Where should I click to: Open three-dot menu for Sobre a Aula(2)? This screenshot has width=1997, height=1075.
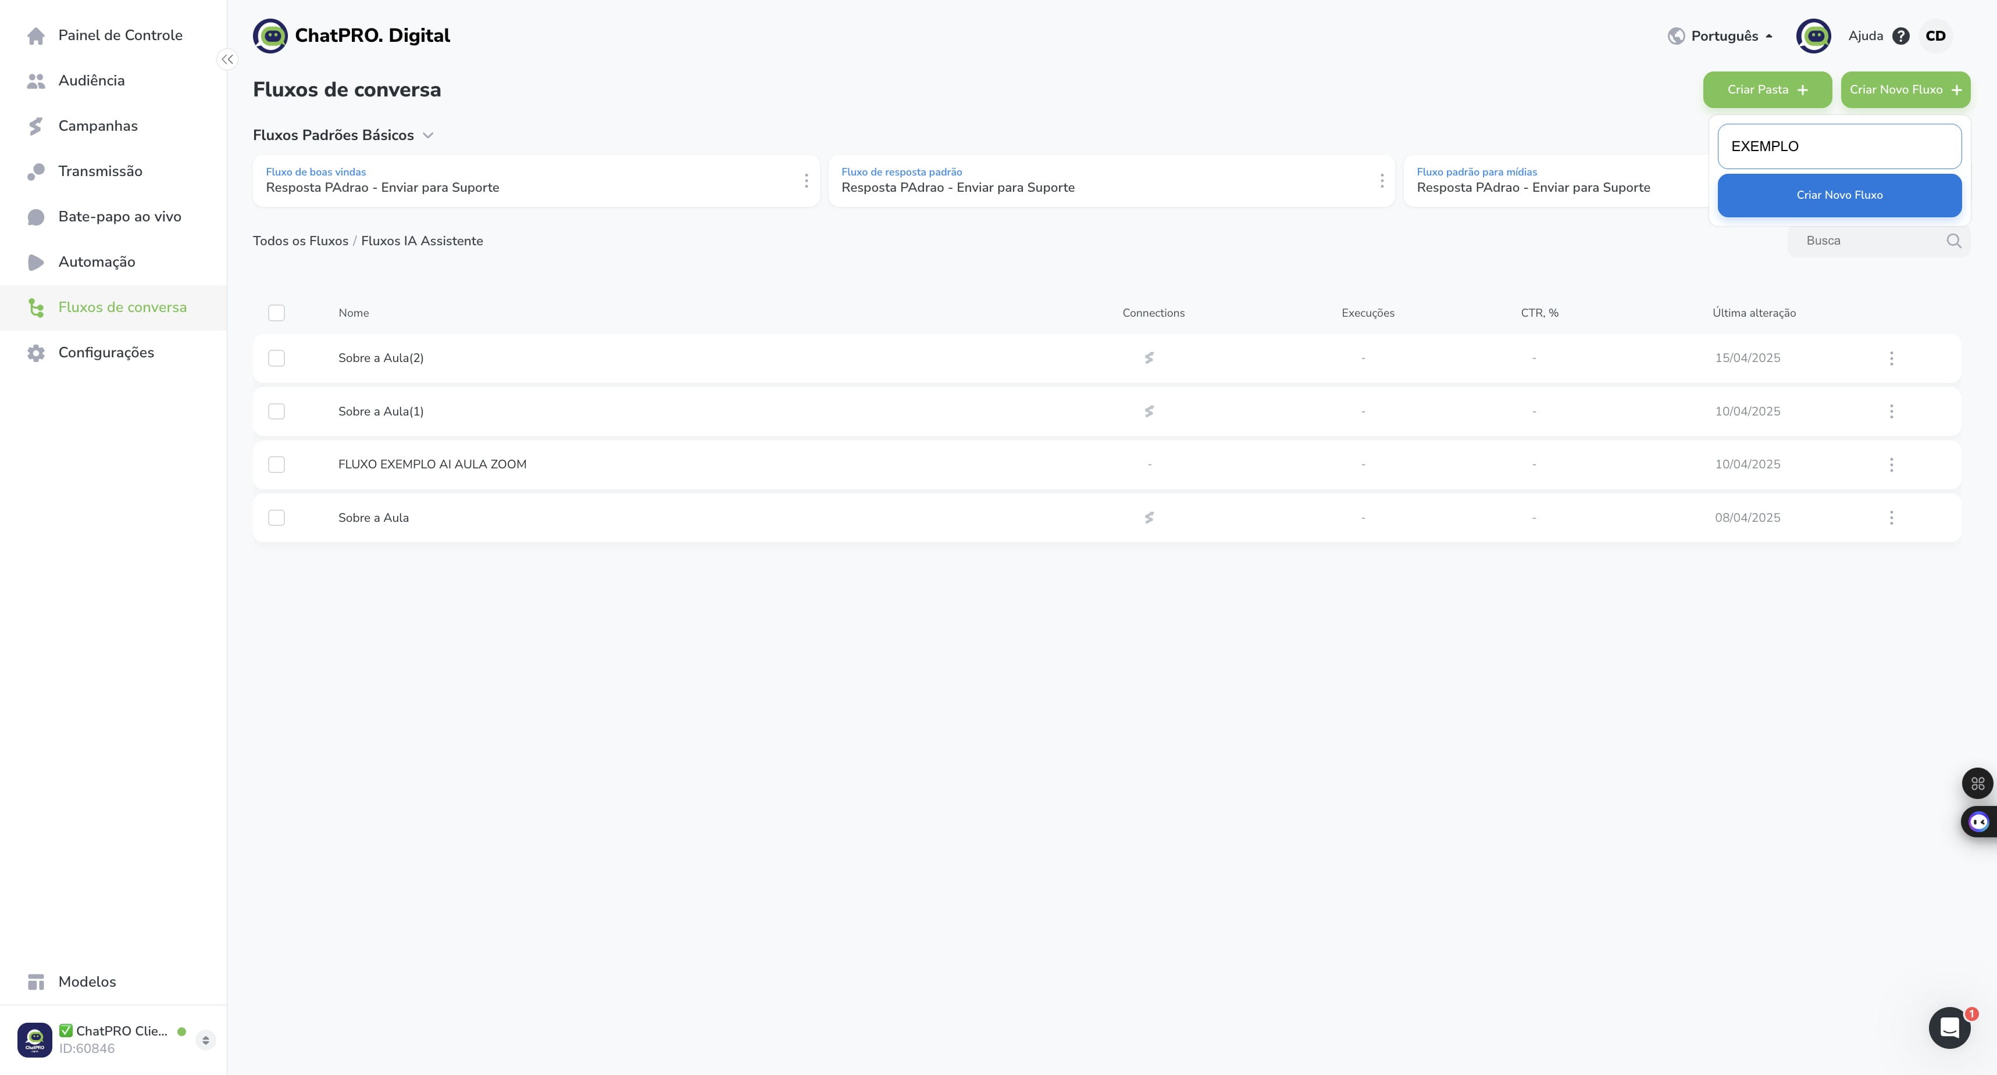pos(1891,358)
